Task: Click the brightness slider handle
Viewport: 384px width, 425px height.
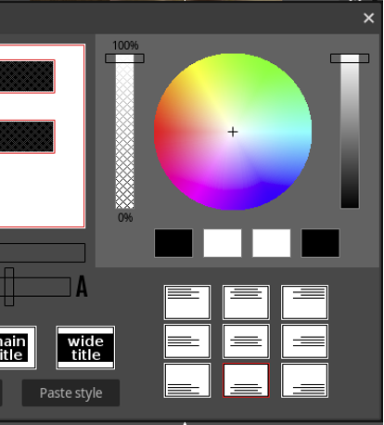Action: tap(350, 58)
